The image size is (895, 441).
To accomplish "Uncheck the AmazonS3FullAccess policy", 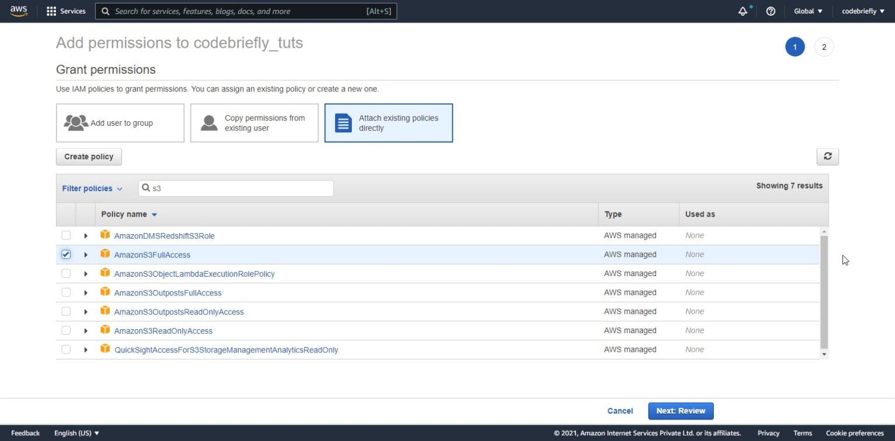I will click(x=66, y=254).
